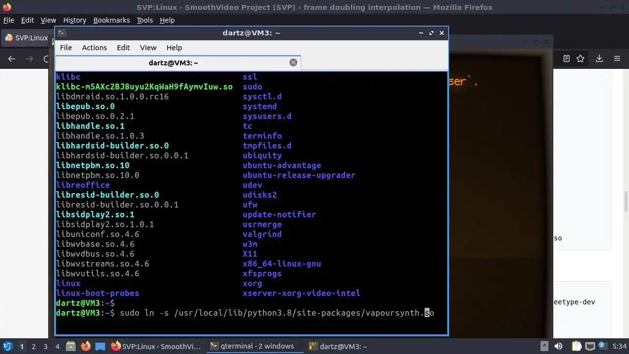Open the qterminal View menu
This screenshot has width=629, height=354.
[148, 48]
